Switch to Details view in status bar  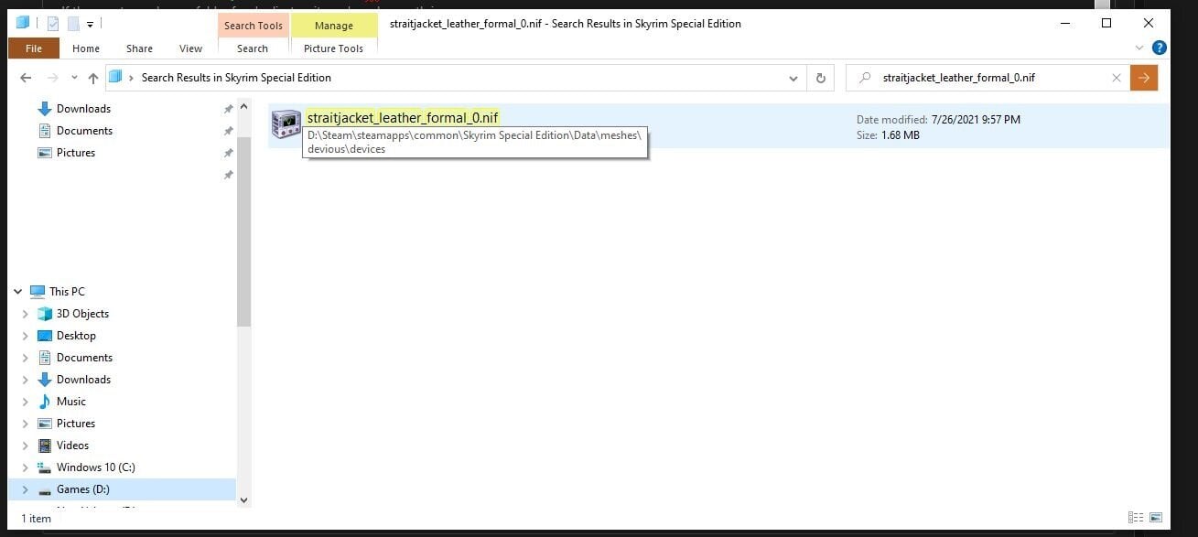click(1136, 518)
